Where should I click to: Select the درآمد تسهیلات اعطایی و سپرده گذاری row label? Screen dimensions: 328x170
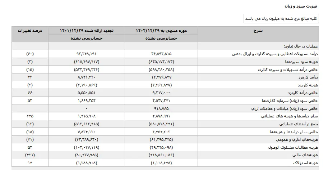(278, 53)
